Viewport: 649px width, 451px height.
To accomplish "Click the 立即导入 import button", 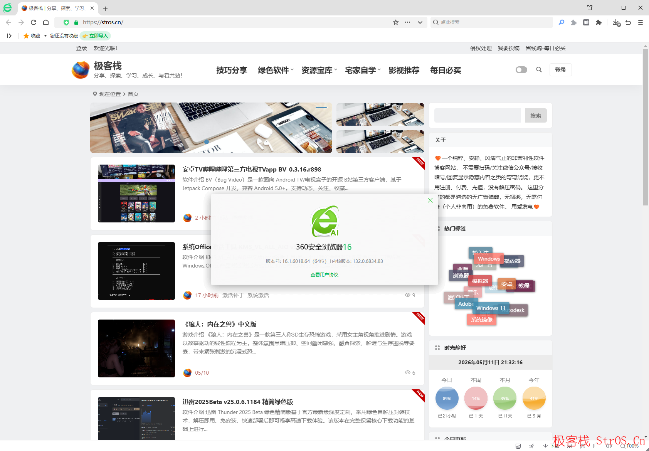I will (x=96, y=36).
